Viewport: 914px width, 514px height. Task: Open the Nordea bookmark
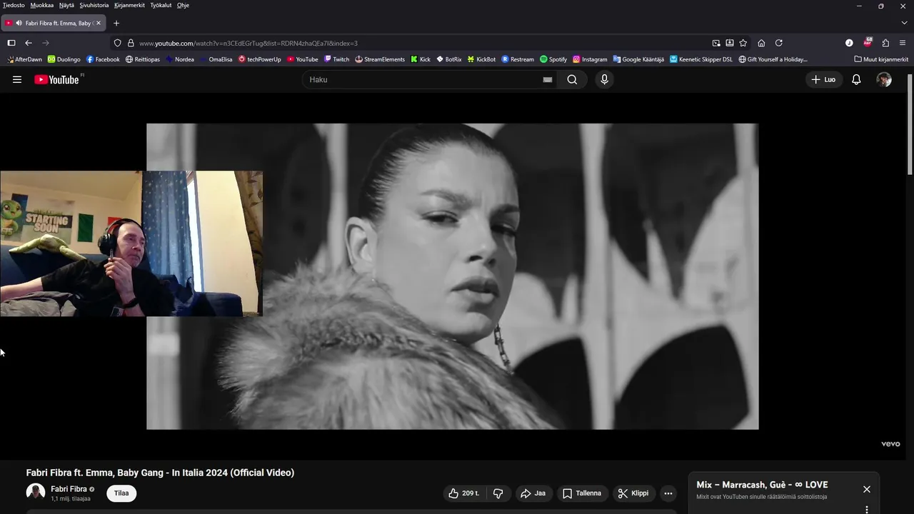pyautogui.click(x=180, y=59)
